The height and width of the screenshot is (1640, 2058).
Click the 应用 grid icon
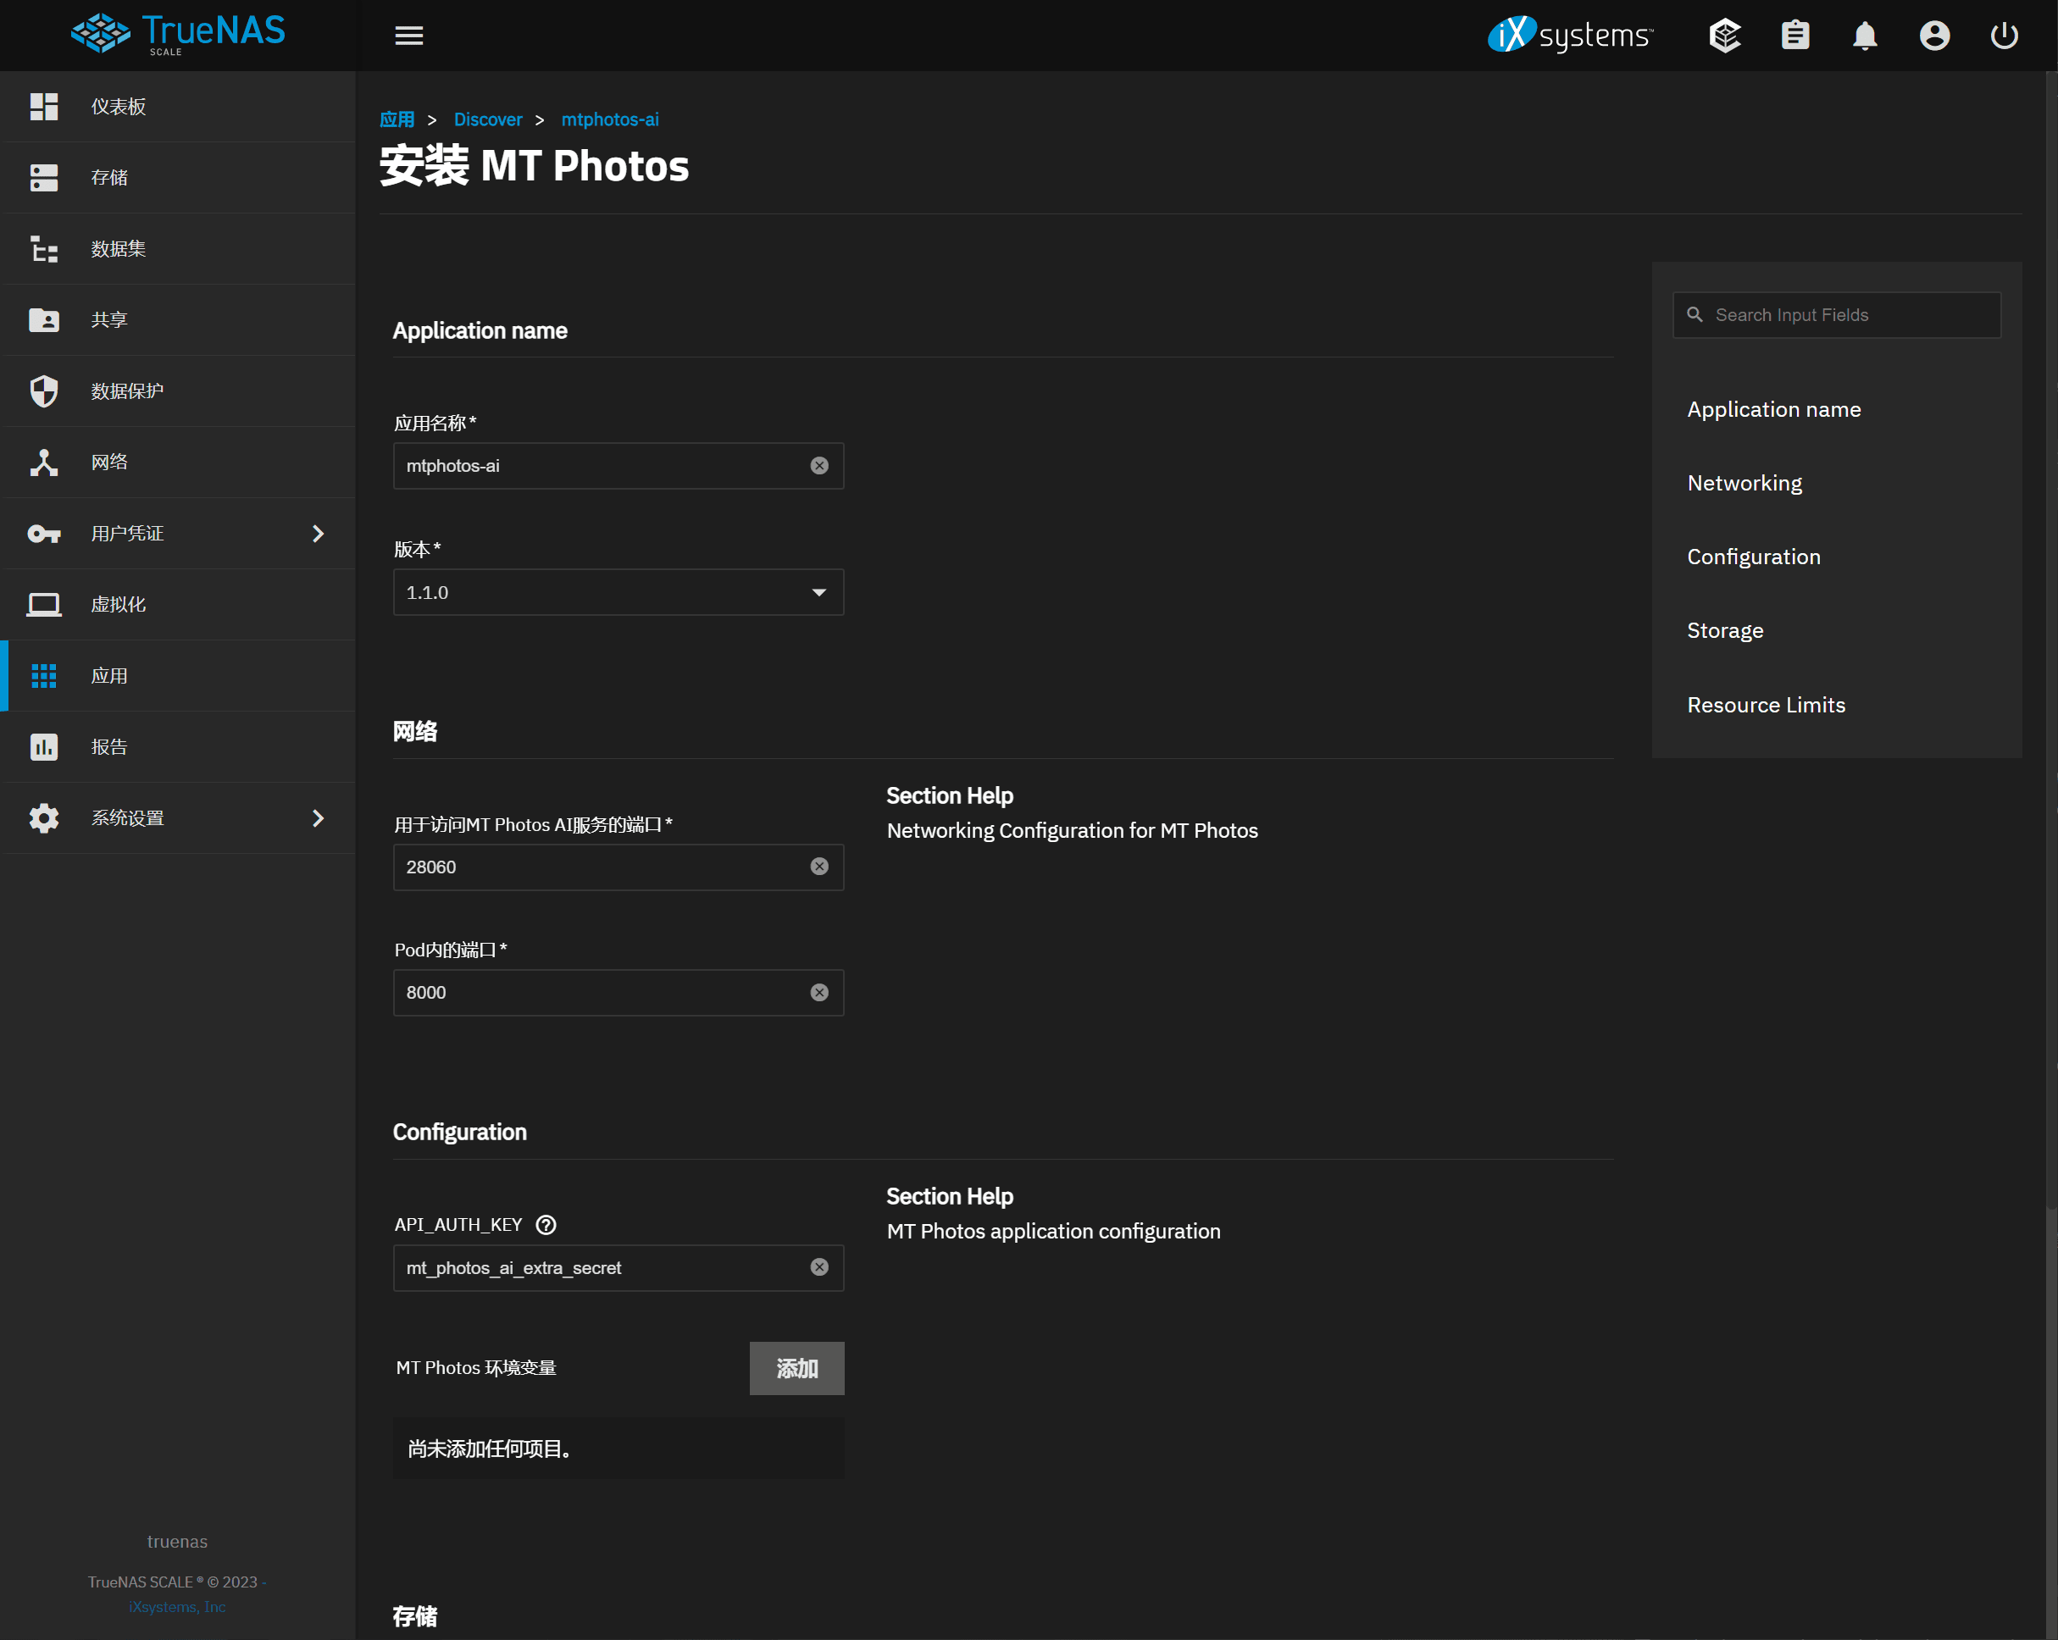coord(44,676)
